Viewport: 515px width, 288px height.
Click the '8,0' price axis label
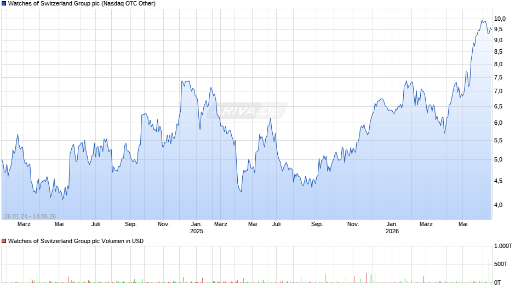coord(498,64)
